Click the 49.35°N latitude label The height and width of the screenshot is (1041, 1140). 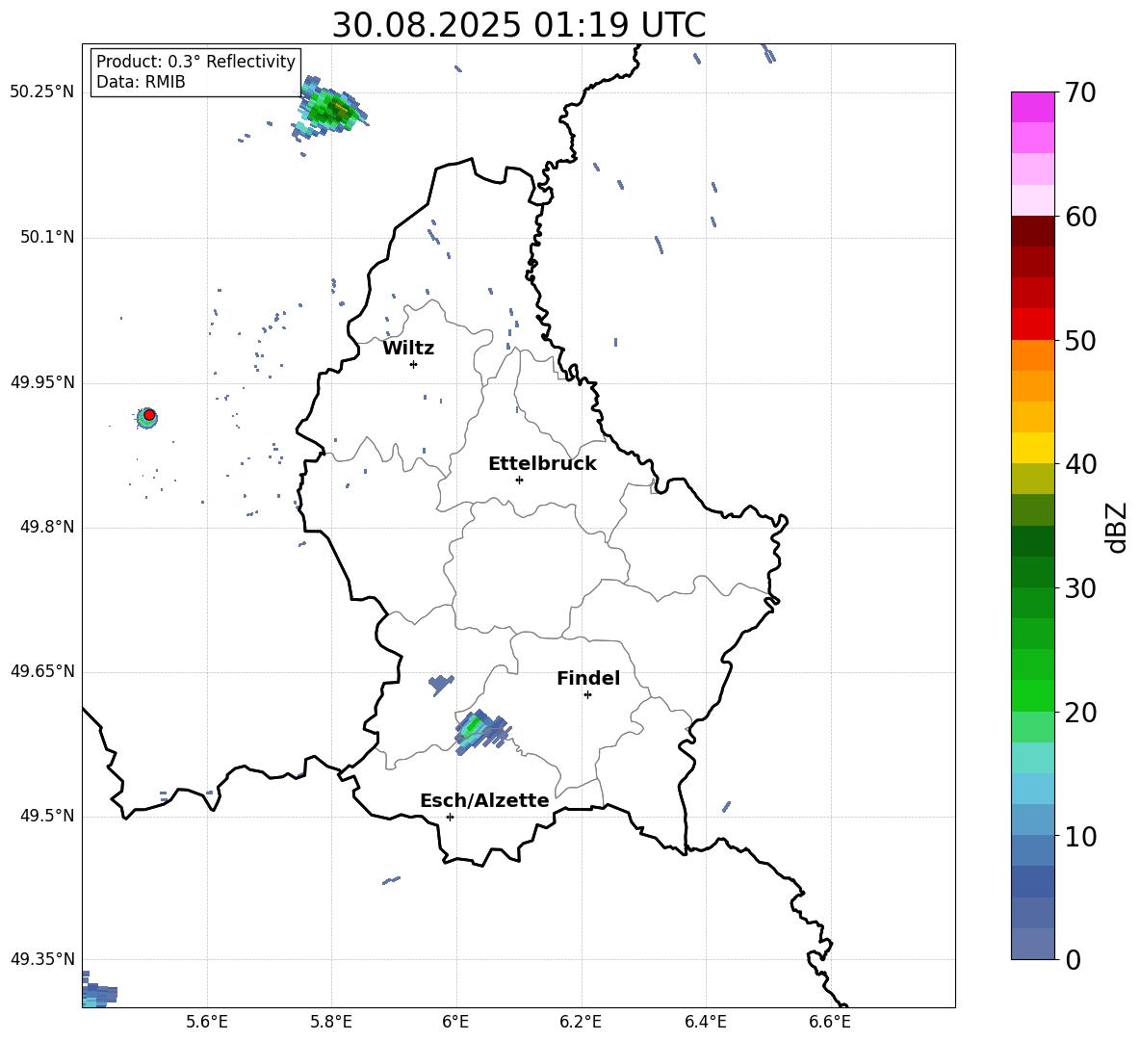tap(42, 959)
